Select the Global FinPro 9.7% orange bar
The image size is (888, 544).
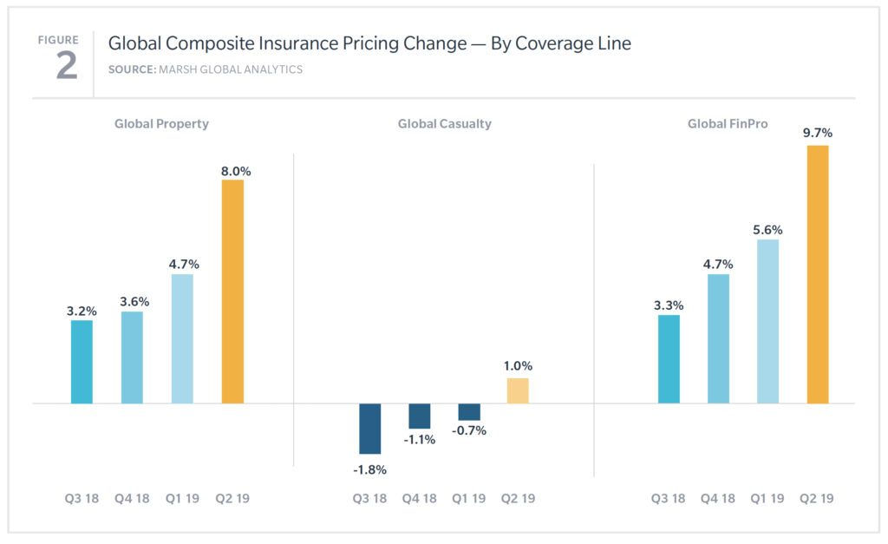818,274
